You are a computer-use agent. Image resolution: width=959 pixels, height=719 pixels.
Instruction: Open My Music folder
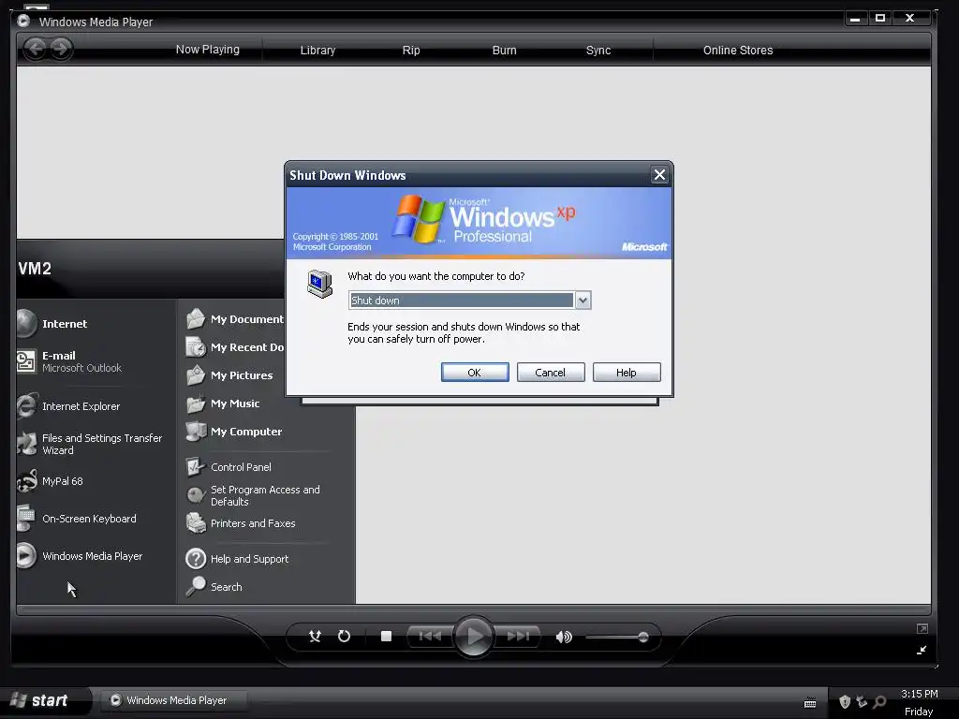[x=223, y=404]
